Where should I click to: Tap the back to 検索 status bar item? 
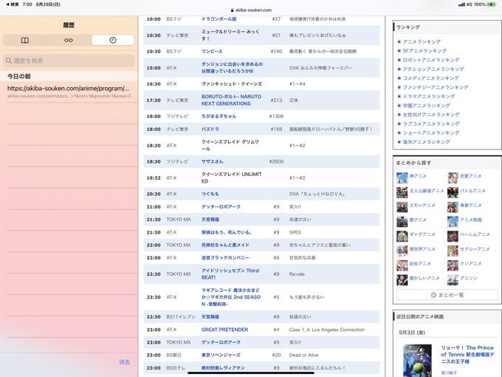13,4
